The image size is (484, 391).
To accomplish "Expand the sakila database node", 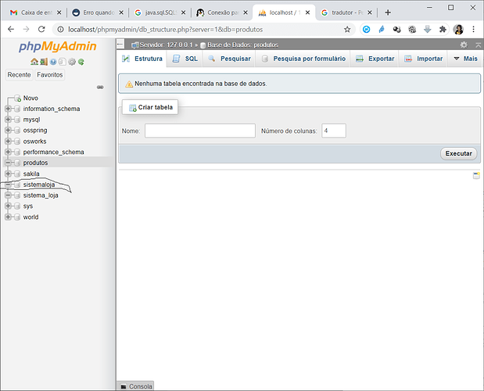I will 8,174.
